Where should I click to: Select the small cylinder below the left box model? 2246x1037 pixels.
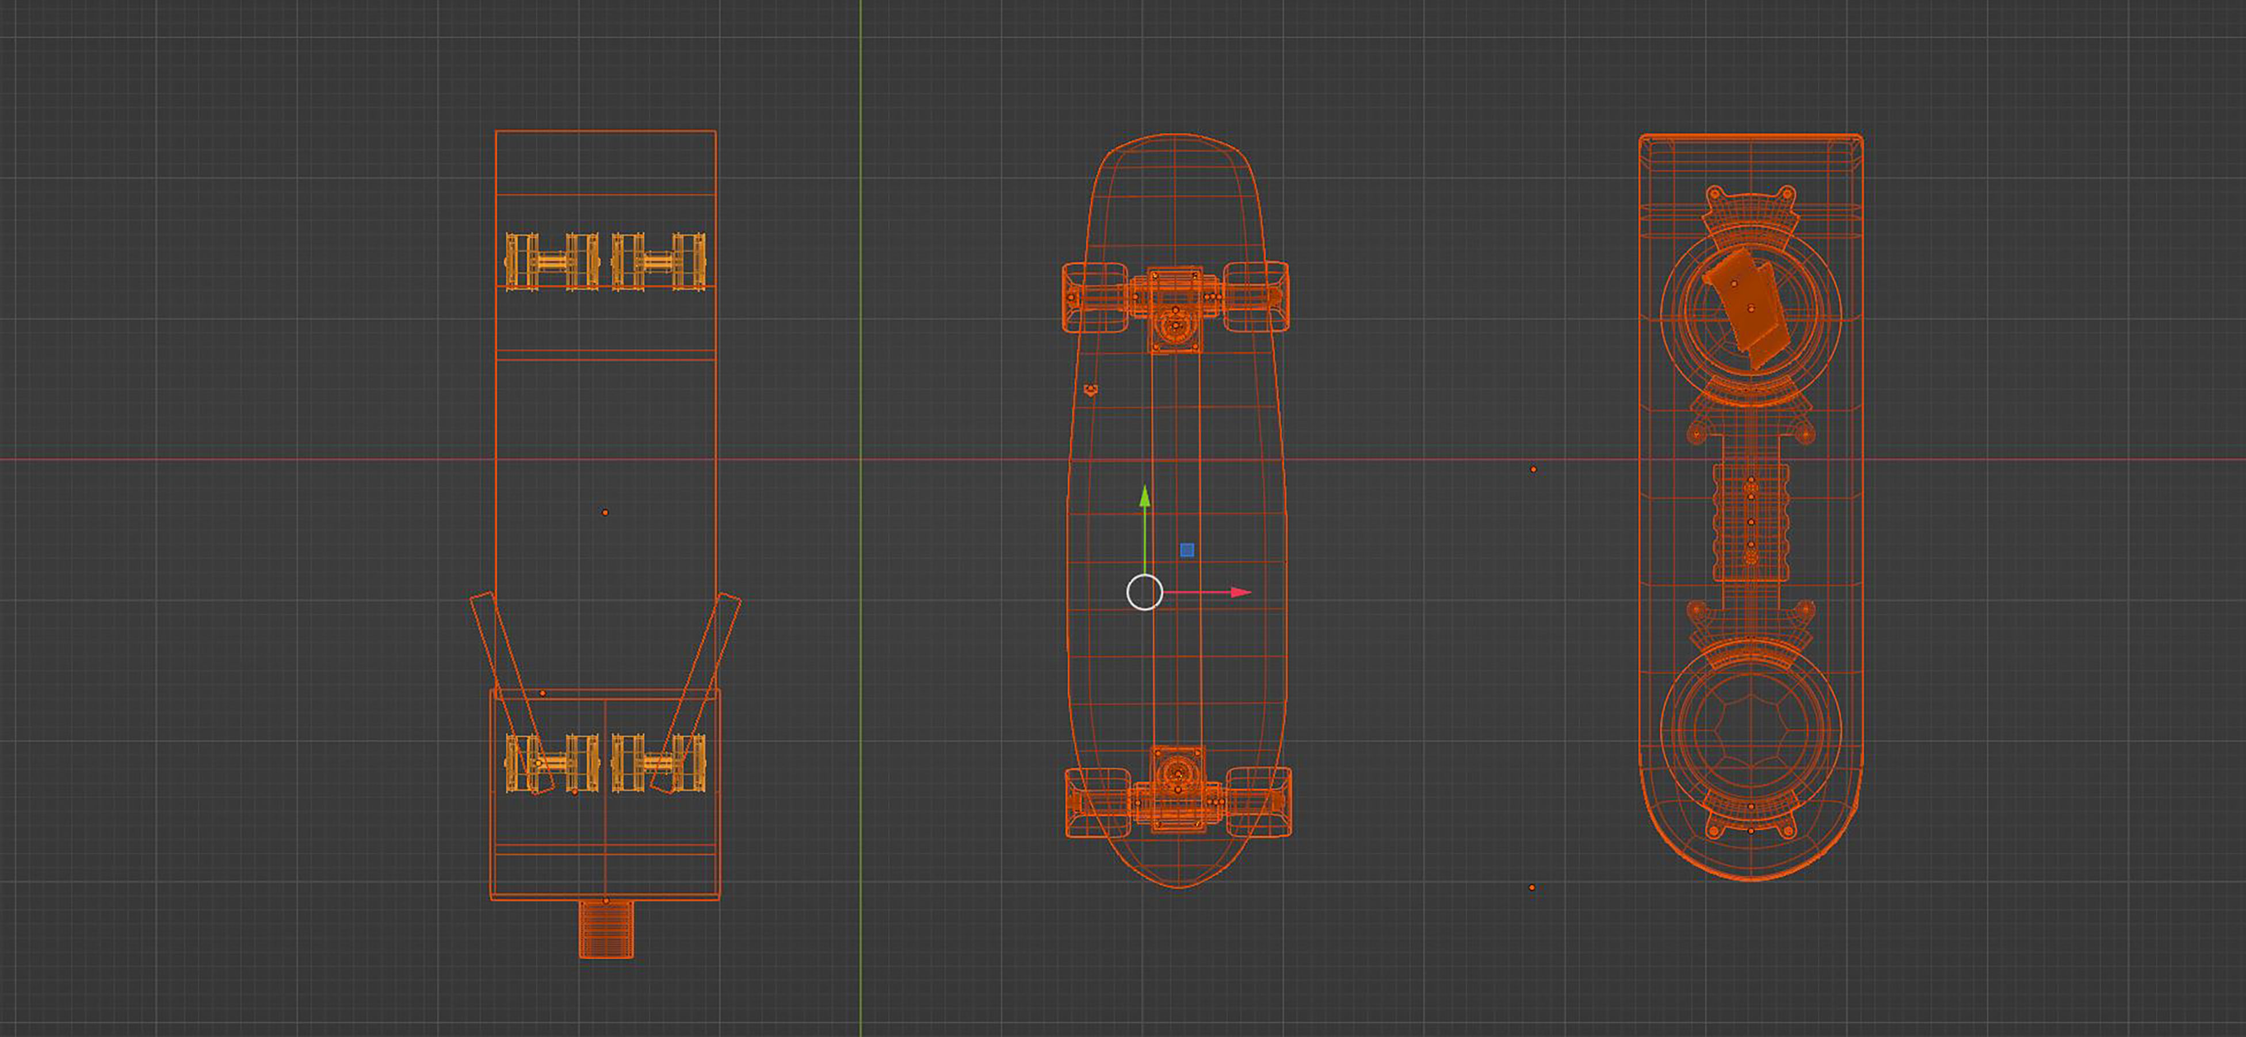tap(607, 930)
